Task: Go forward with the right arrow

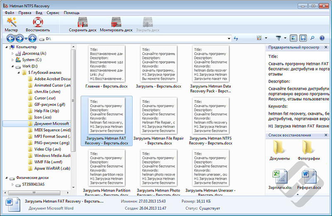Action: [20, 39]
